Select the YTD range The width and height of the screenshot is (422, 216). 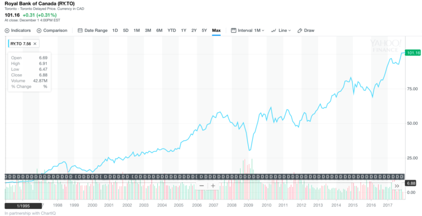pyautogui.click(x=171, y=30)
